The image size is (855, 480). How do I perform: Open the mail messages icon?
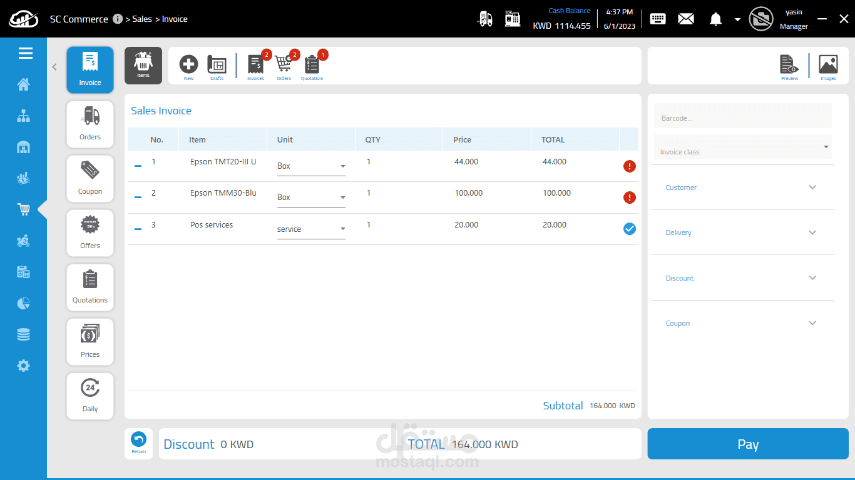[x=686, y=19]
